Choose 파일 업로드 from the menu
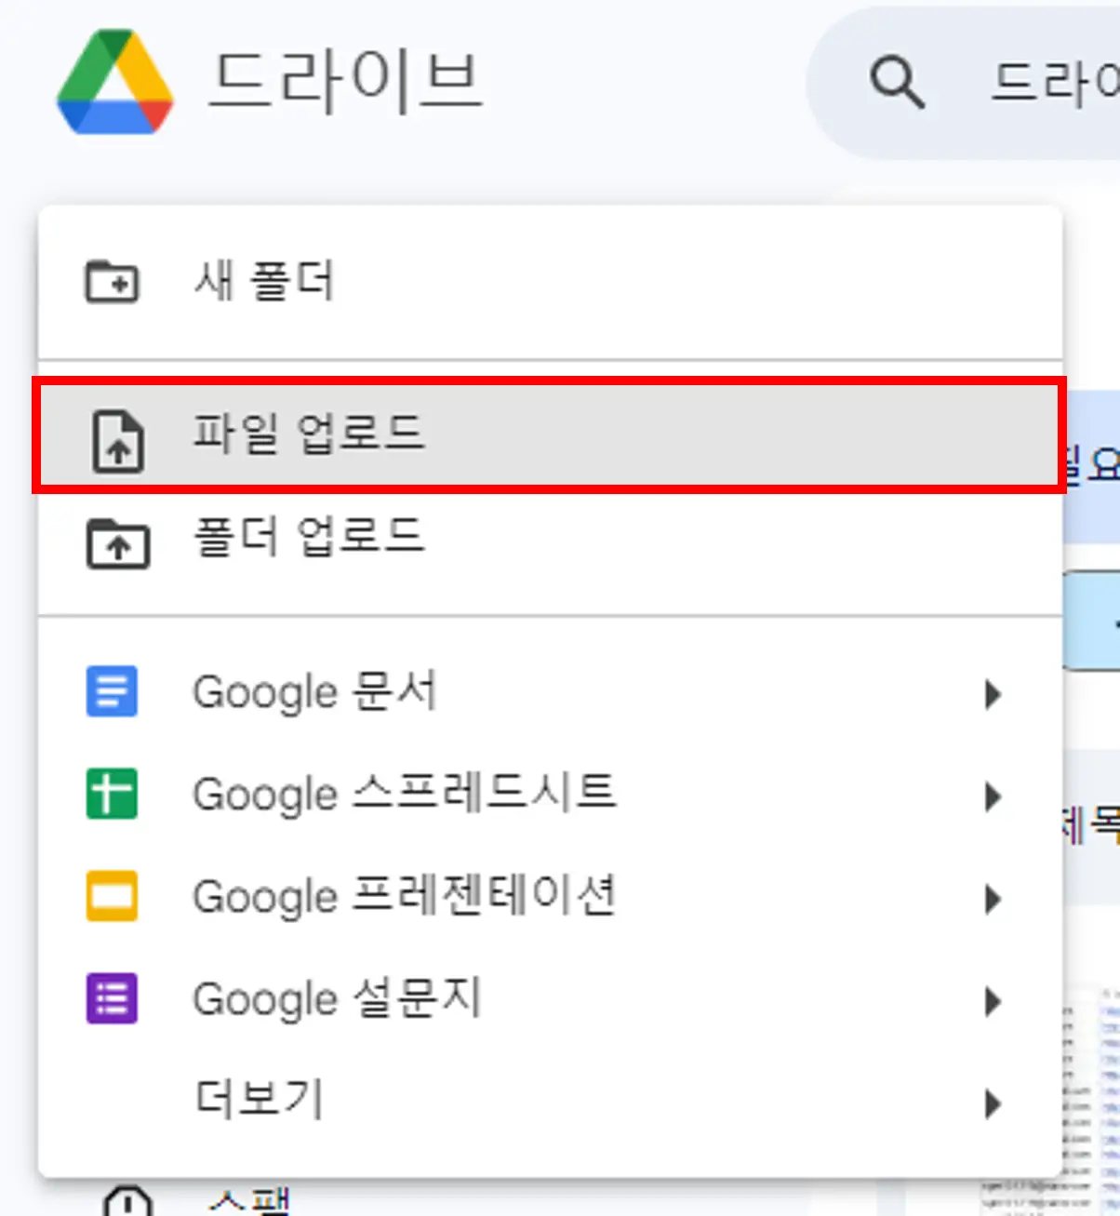 (550, 434)
